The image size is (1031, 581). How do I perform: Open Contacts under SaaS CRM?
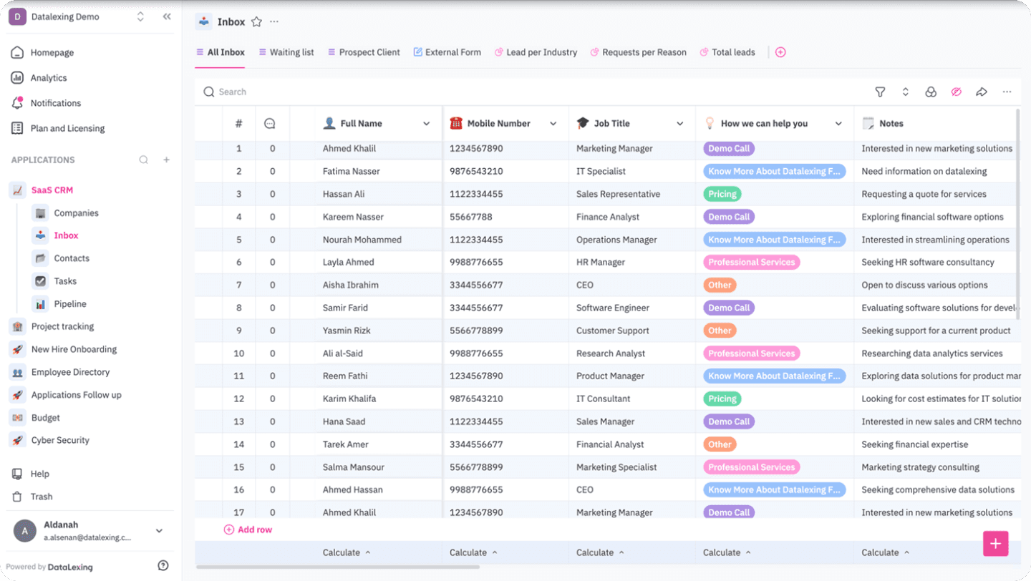(x=72, y=258)
